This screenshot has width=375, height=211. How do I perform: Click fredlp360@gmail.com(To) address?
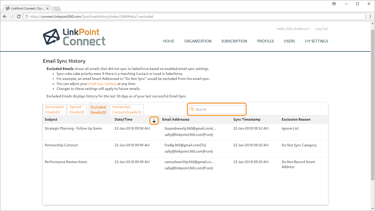click(x=185, y=145)
